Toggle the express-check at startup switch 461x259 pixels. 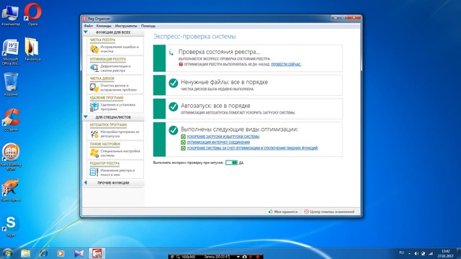tap(231, 163)
